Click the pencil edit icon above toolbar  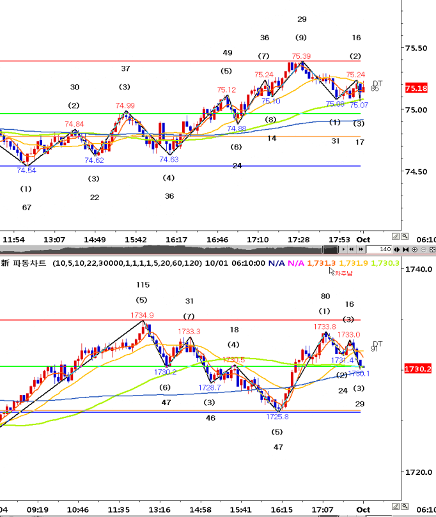396,236
